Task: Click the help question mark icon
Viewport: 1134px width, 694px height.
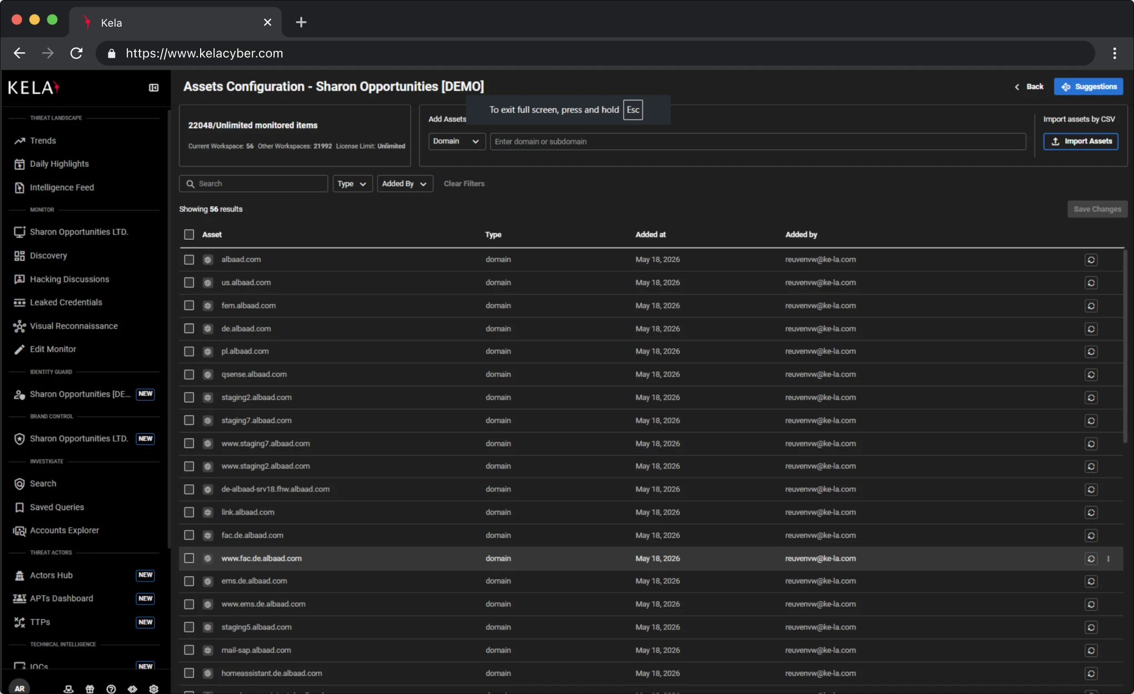Action: [x=111, y=689]
